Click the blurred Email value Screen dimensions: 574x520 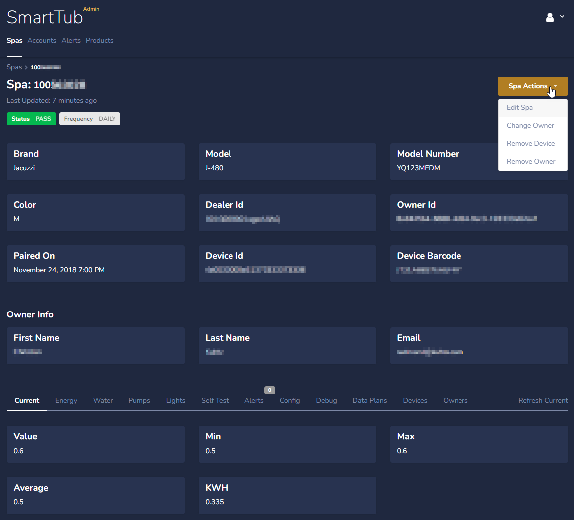coord(430,352)
